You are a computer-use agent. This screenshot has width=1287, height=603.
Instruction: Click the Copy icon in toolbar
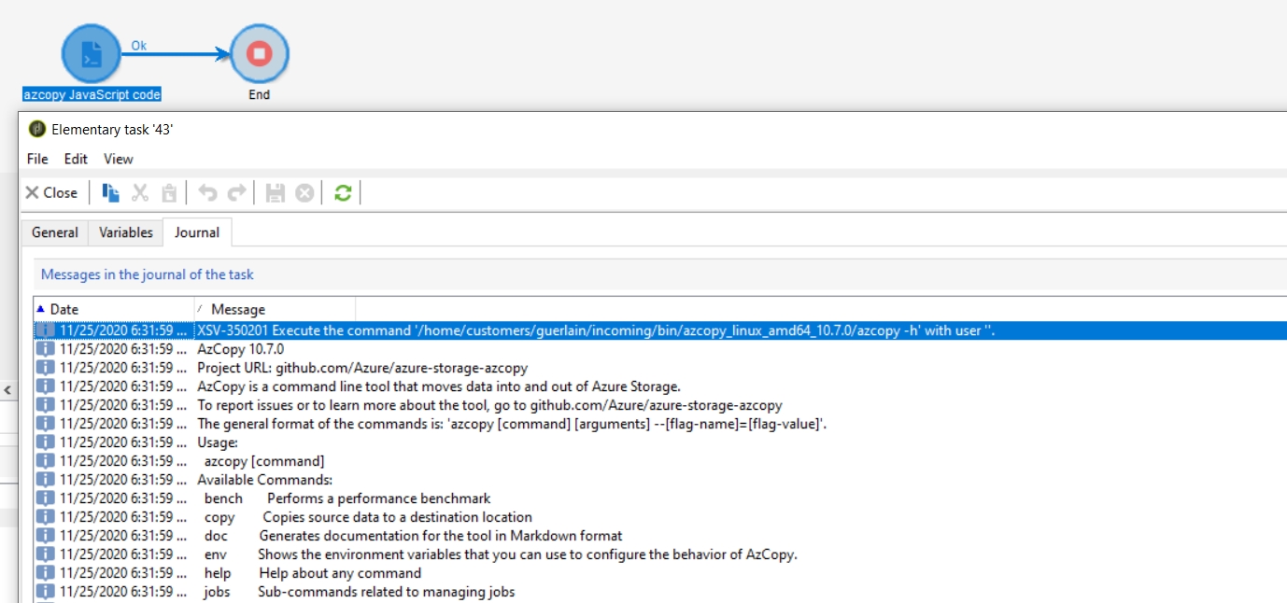111,193
